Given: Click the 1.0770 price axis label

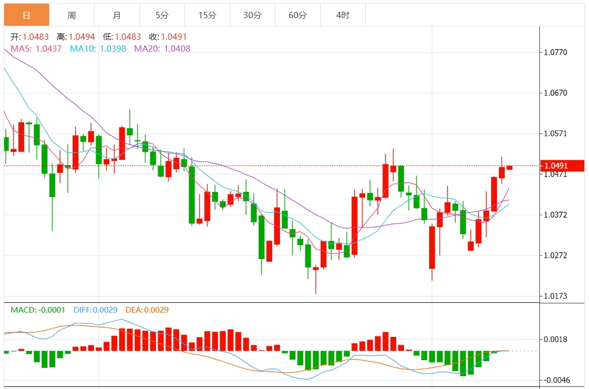Looking at the screenshot, I should tap(555, 53).
